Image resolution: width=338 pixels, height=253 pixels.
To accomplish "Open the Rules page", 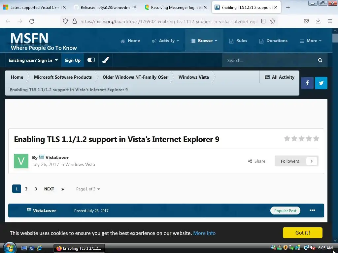I will tap(238, 41).
